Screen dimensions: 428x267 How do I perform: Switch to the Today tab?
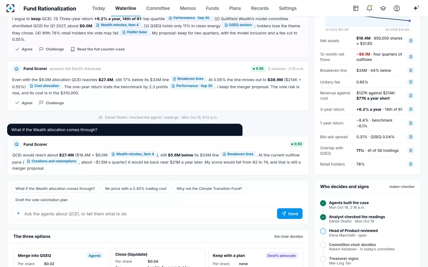click(98, 8)
